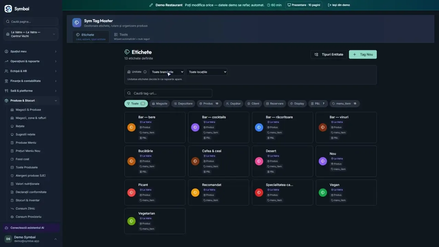This screenshot has height=247, width=439.
Task: Open the La Vatra location selector
Action: (31, 34)
